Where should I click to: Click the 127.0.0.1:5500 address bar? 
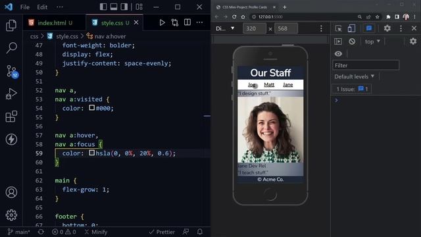click(303, 16)
